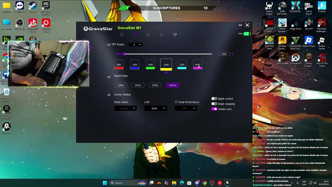This screenshot has width=332, height=187.
Task: Select the 1600 DPI green stage
Action: (x=150, y=65)
